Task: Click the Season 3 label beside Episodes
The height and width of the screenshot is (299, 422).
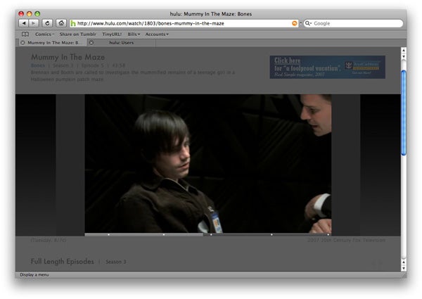Action: (x=116, y=262)
